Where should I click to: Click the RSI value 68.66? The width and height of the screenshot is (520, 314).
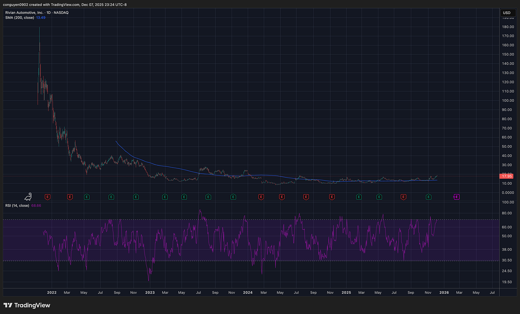pyautogui.click(x=36, y=206)
